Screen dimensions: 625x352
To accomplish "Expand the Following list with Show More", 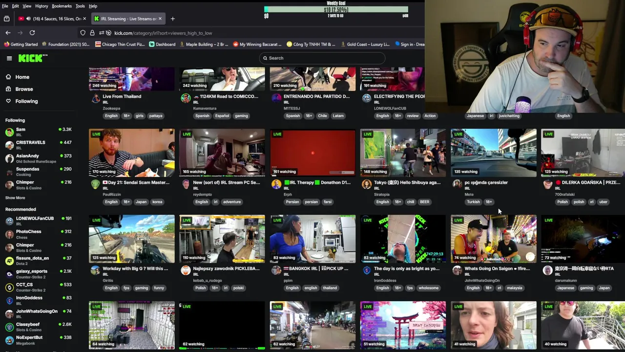I will pyautogui.click(x=15, y=198).
